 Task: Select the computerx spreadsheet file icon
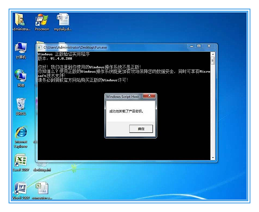tap(42, 191)
